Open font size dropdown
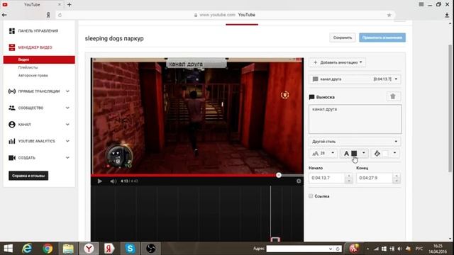This screenshot has height=255, width=454. (323, 153)
